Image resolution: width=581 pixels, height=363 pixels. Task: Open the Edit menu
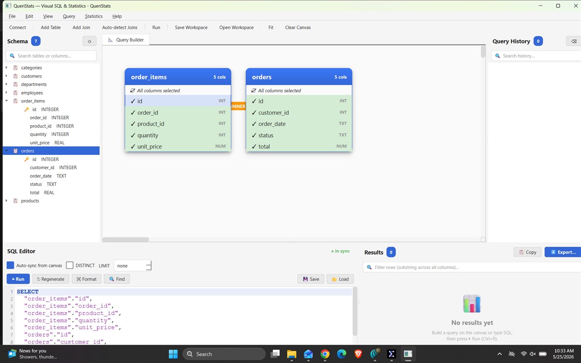click(x=29, y=16)
